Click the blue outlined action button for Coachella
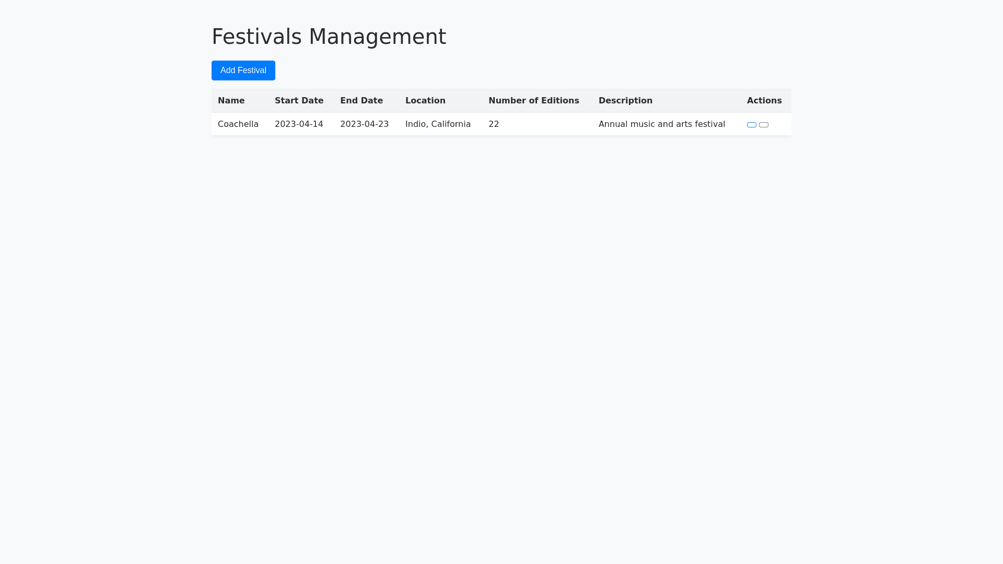 click(751, 125)
